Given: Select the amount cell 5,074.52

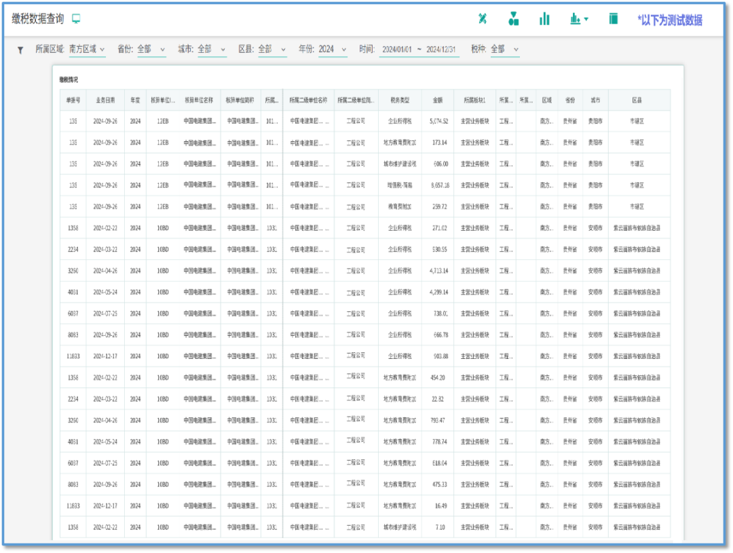Looking at the screenshot, I should [438, 121].
